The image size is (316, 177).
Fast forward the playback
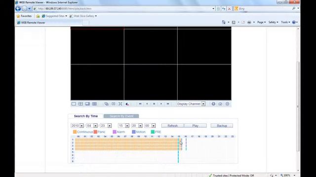(x=168, y=104)
